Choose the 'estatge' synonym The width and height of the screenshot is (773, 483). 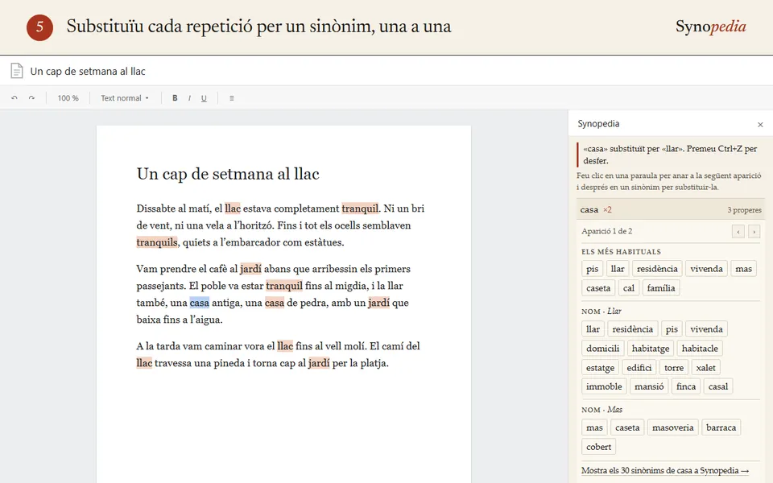600,368
